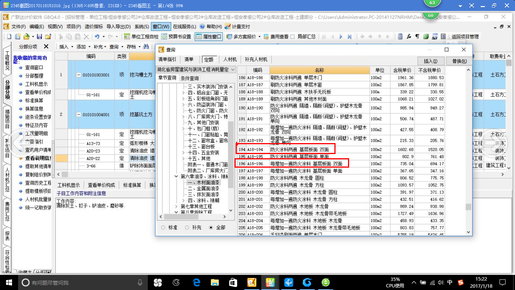The image size is (515, 290).
Task: Click the 替换(R) button in query dialog
Action: pos(459,61)
